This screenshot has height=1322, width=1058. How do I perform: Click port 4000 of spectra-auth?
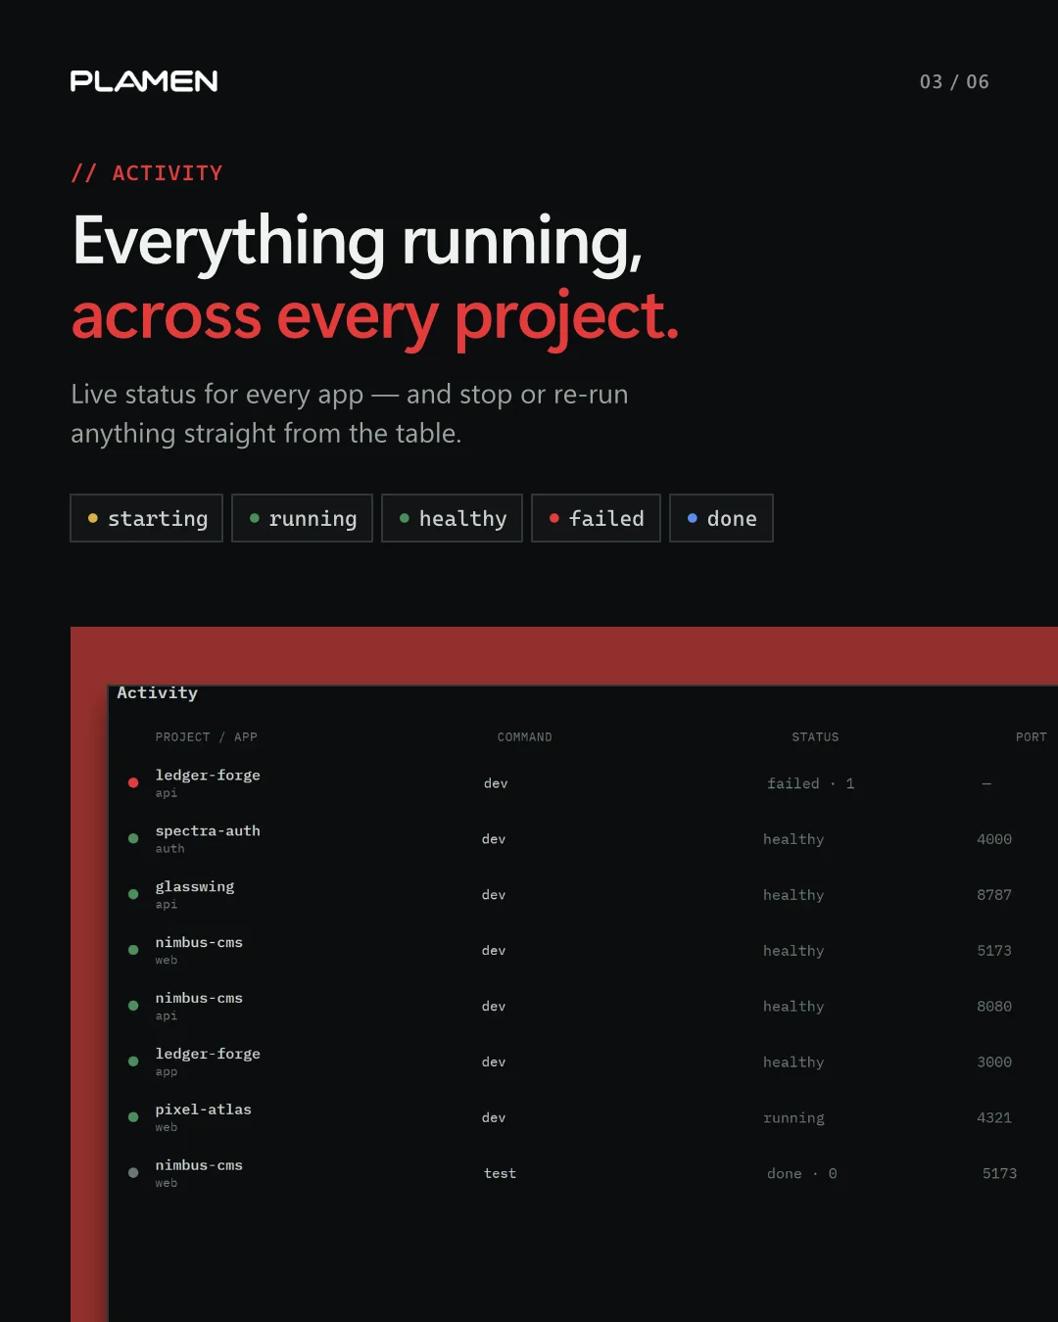(x=994, y=839)
